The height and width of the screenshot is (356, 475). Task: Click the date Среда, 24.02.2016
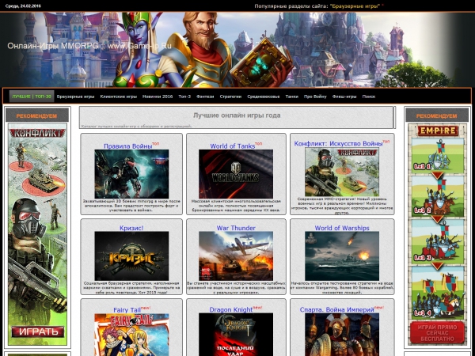(23, 6)
